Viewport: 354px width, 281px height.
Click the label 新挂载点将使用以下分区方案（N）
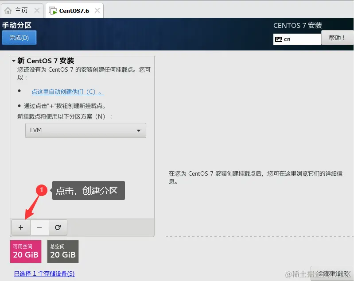pyautogui.click(x=64, y=116)
